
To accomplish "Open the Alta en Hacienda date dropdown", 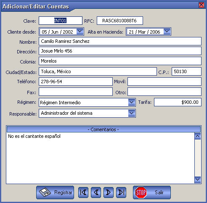I will (x=167, y=32).
